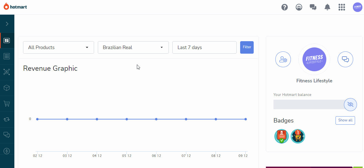364x168 pixels.
Task: Open the chat bubbles icon in sidebar
Action: (x=7, y=135)
